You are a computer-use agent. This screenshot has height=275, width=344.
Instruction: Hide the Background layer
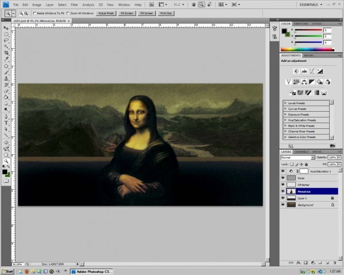283,205
